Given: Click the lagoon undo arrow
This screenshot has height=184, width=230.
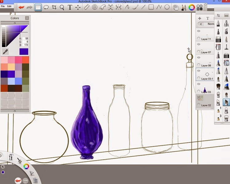Looking at the screenshot, I should click(18, 181).
